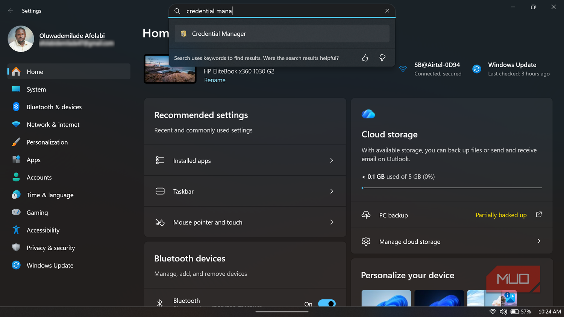Open Mouse pointer and touch setting
This screenshot has width=564, height=317.
click(x=245, y=222)
